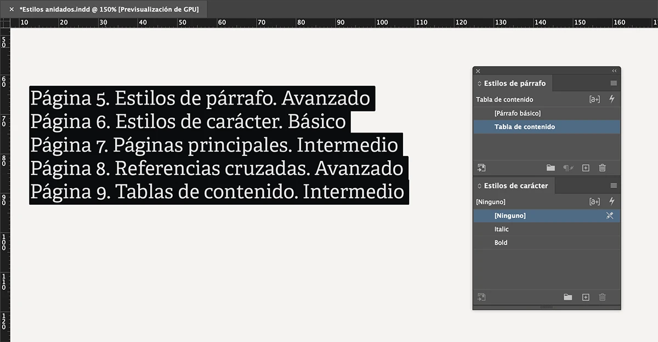Delete the selected character style via trash icon
This screenshot has height=342, width=658.
coord(602,297)
